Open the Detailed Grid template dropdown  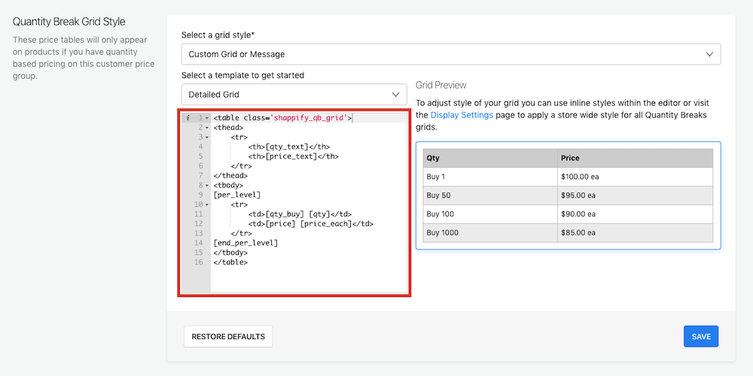pyautogui.click(x=294, y=95)
